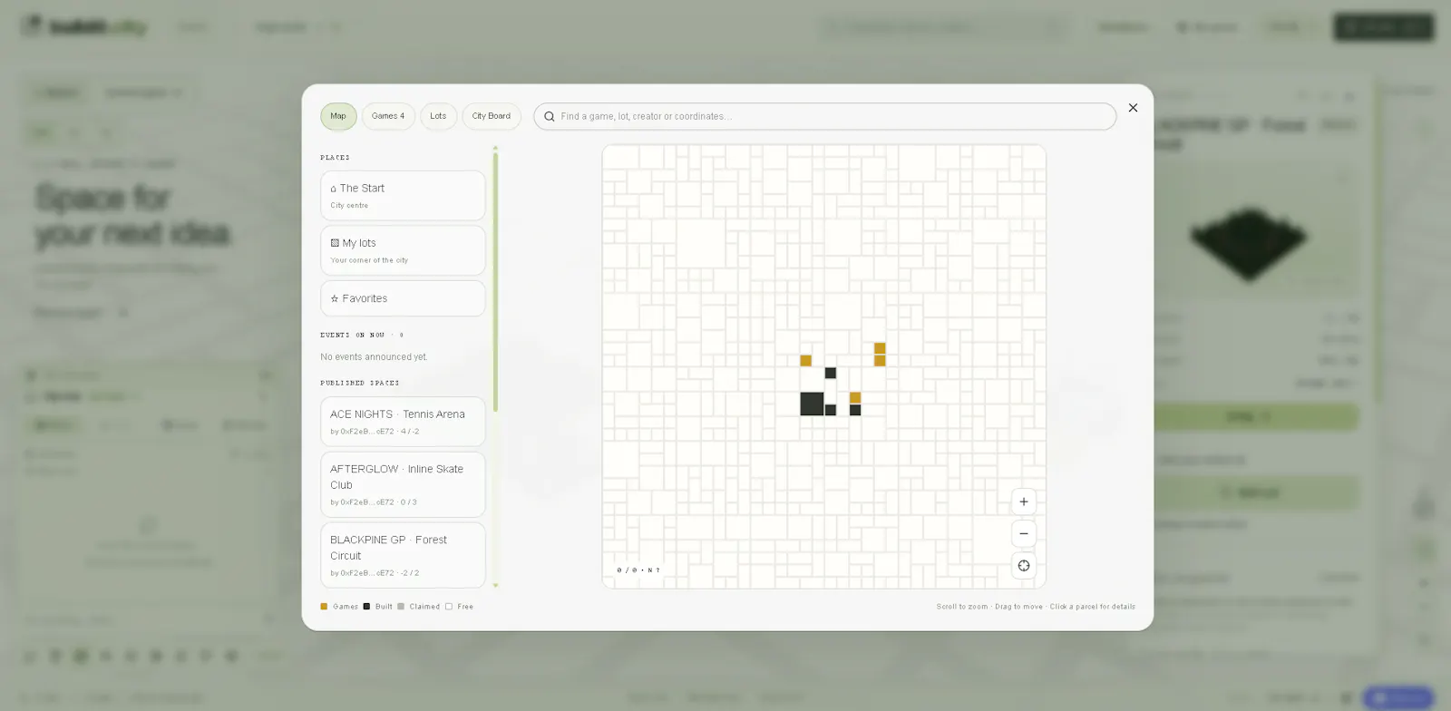Image resolution: width=1451 pixels, height=711 pixels.
Task: Click the dark Built legend swatch
Action: (x=366, y=607)
